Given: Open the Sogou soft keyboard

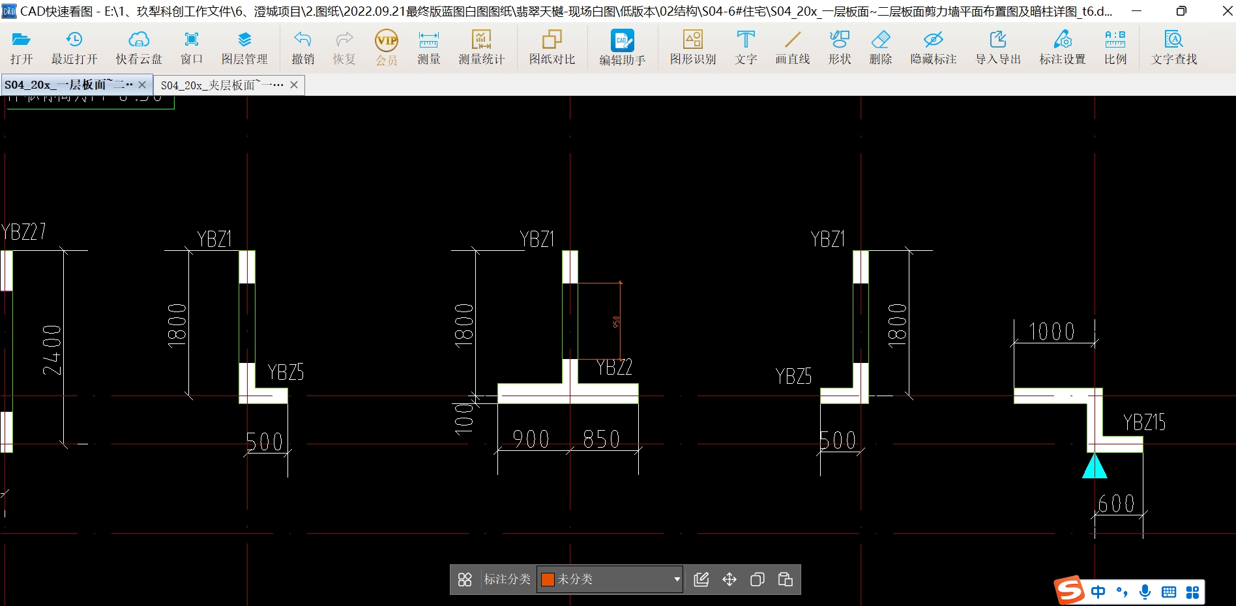Looking at the screenshot, I should (1169, 592).
